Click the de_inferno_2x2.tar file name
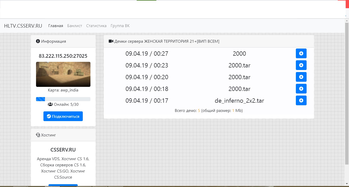 (239, 101)
